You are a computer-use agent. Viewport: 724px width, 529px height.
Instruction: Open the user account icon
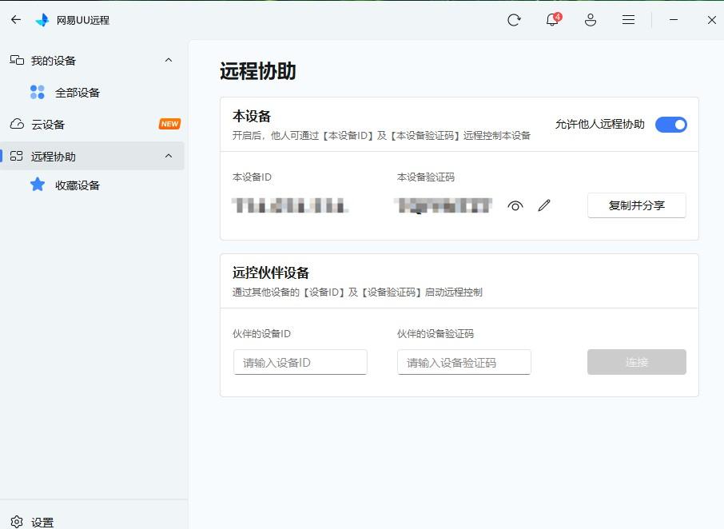[591, 19]
